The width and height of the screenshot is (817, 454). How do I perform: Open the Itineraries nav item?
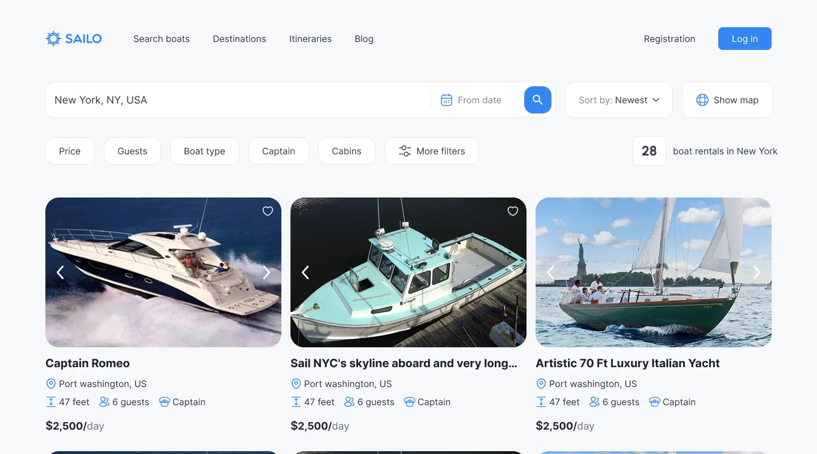tap(310, 39)
